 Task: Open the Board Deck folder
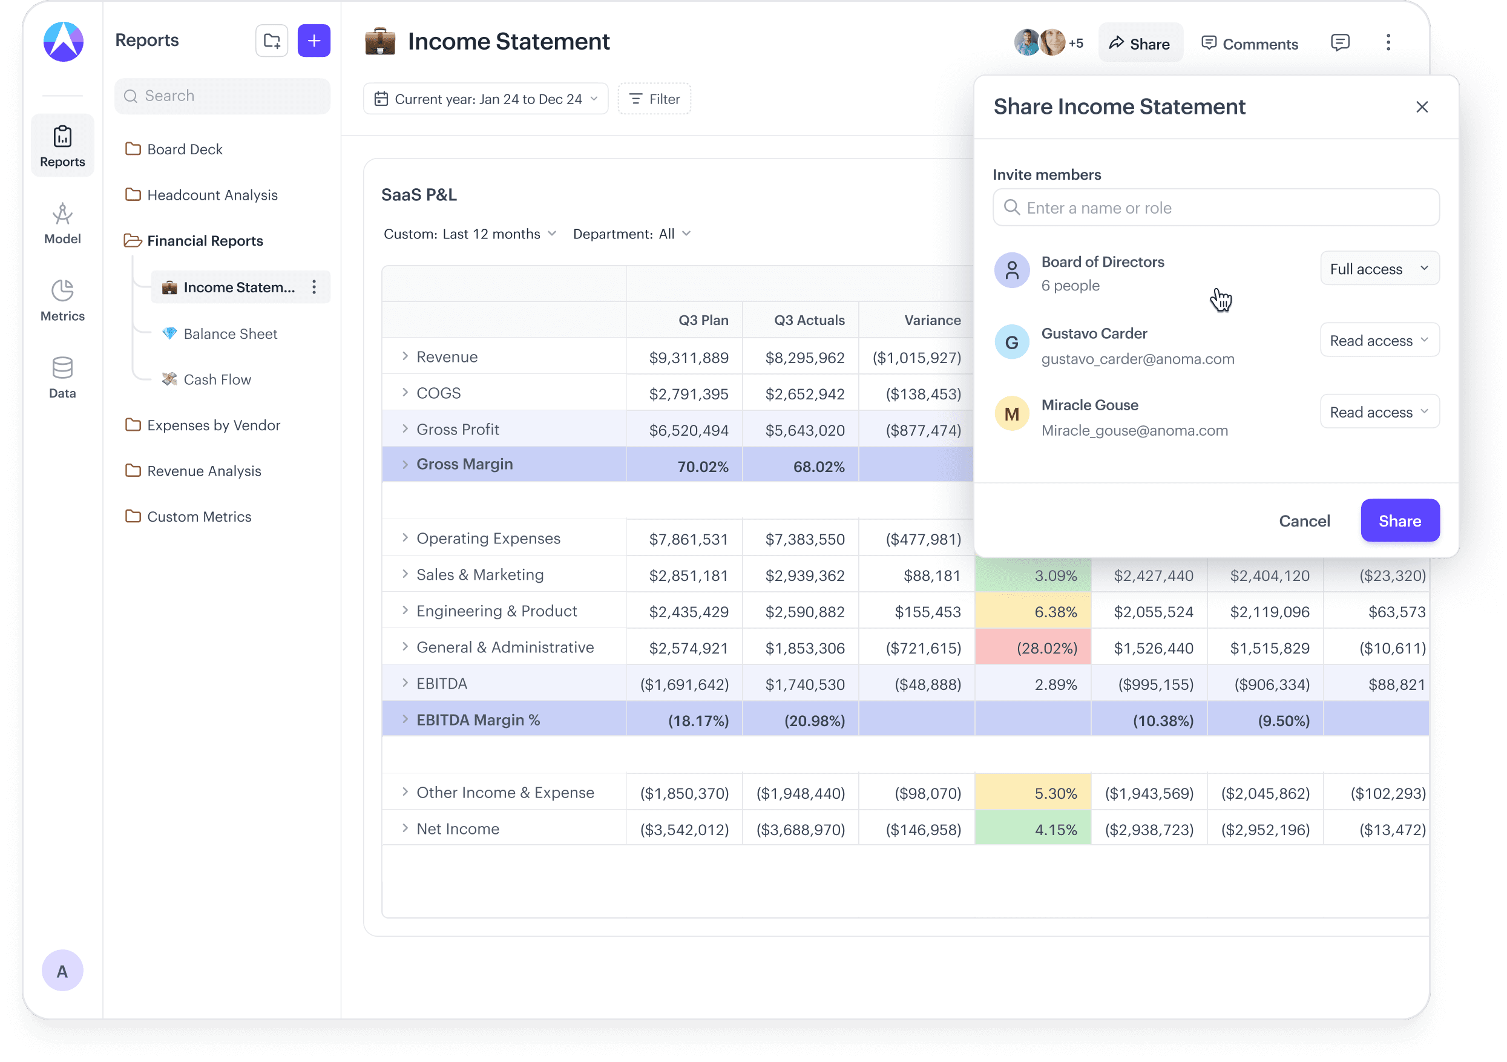coord(174,149)
